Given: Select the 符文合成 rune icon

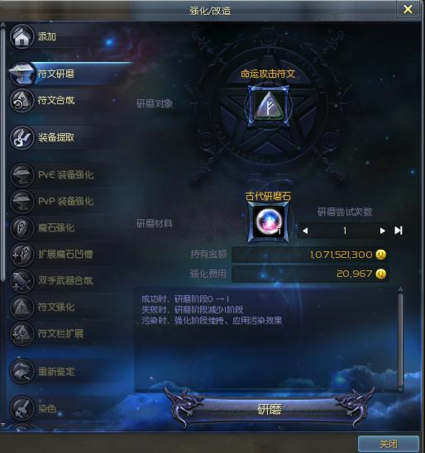Looking at the screenshot, I should click(21, 100).
